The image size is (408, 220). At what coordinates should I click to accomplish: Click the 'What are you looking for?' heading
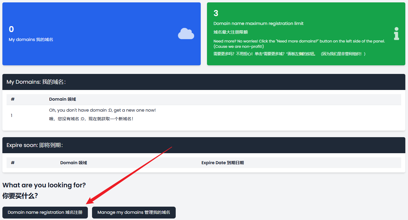(x=44, y=185)
